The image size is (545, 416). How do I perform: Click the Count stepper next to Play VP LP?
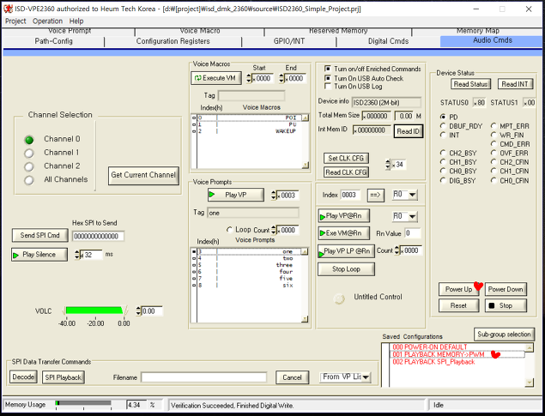(397, 250)
